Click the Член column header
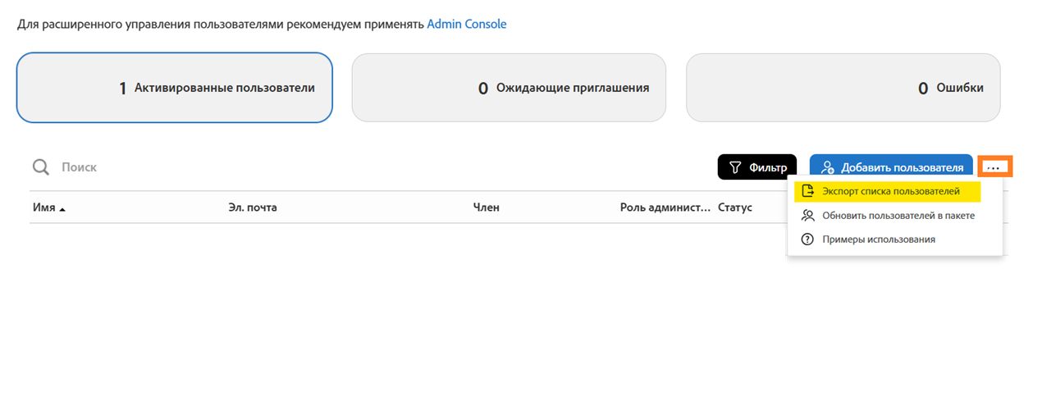Screen dimensions: 1042x406 click(x=487, y=208)
